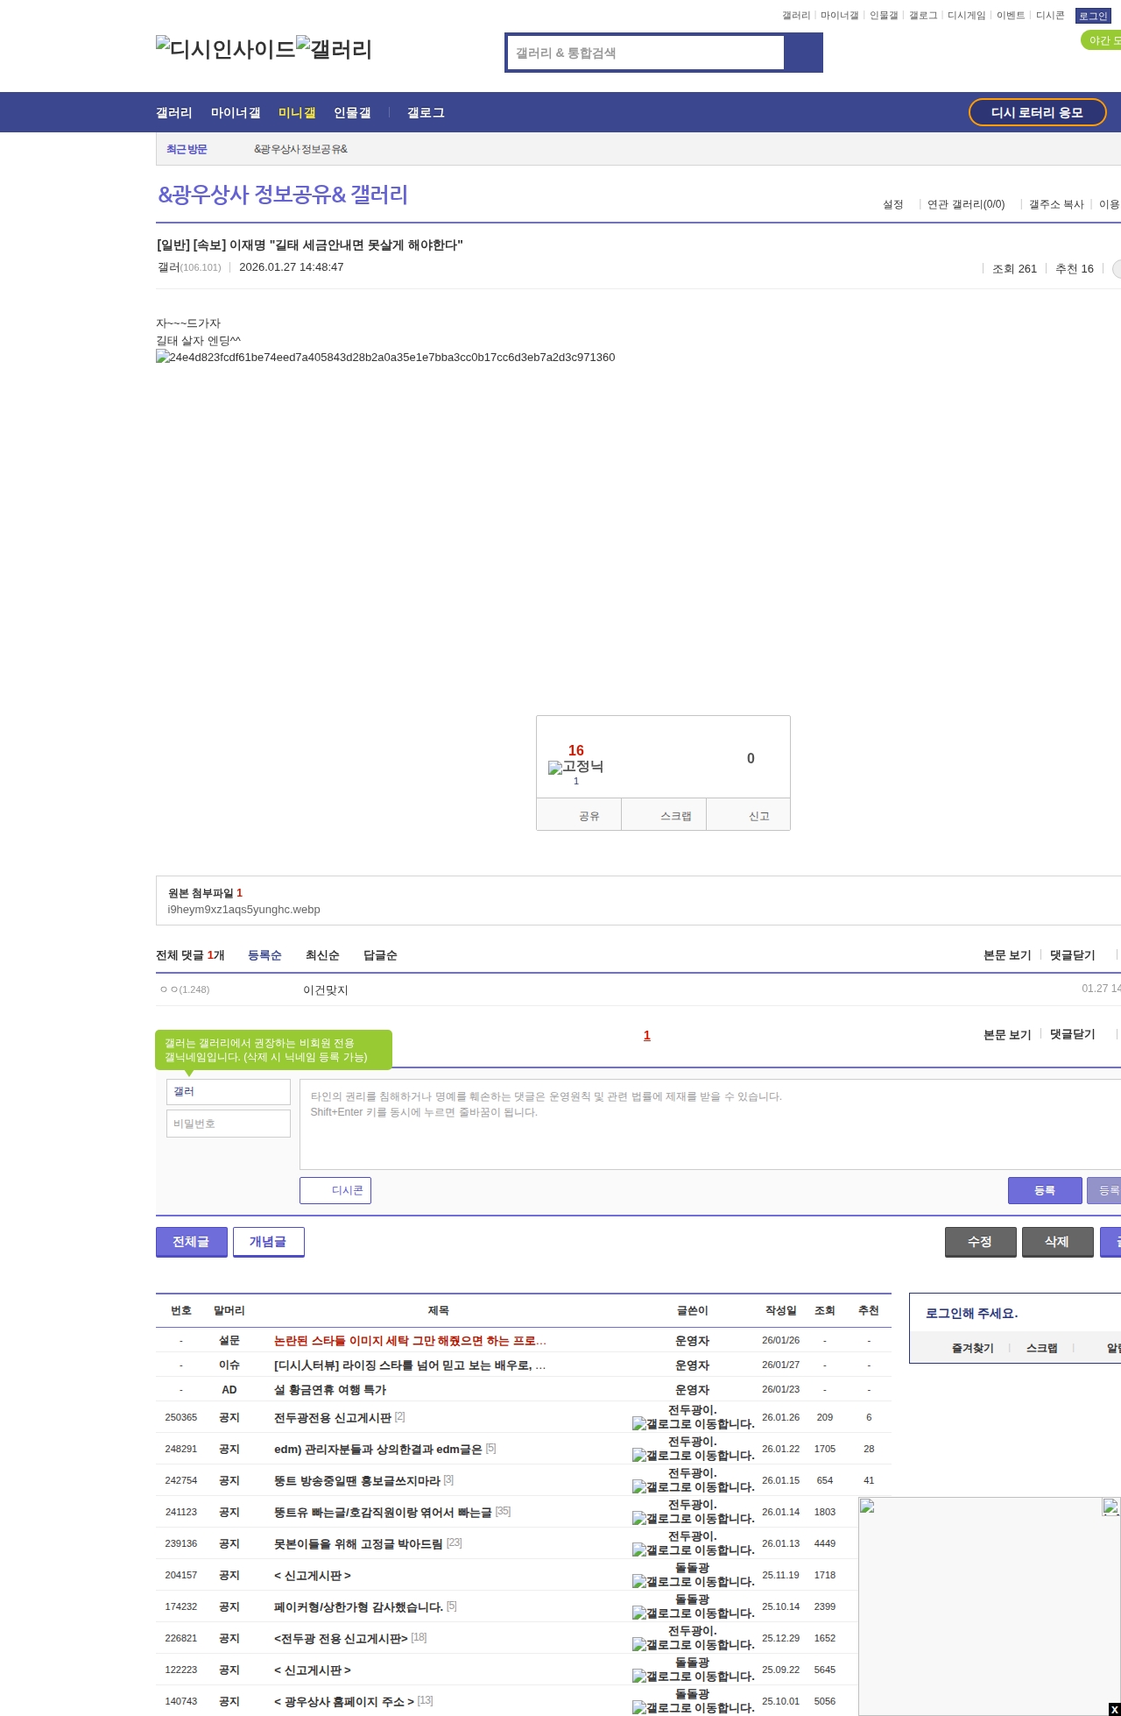Expand the 최근 방문 recent visits bar
This screenshot has height=1716, width=1121.
187,150
